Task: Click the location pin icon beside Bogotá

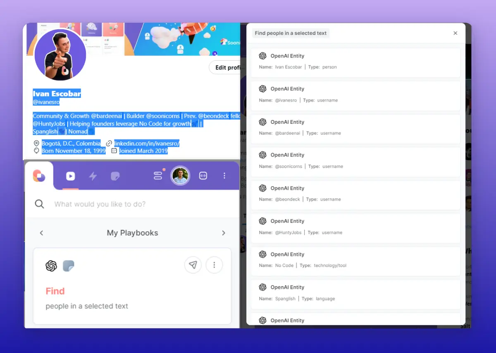Action: 36,143
